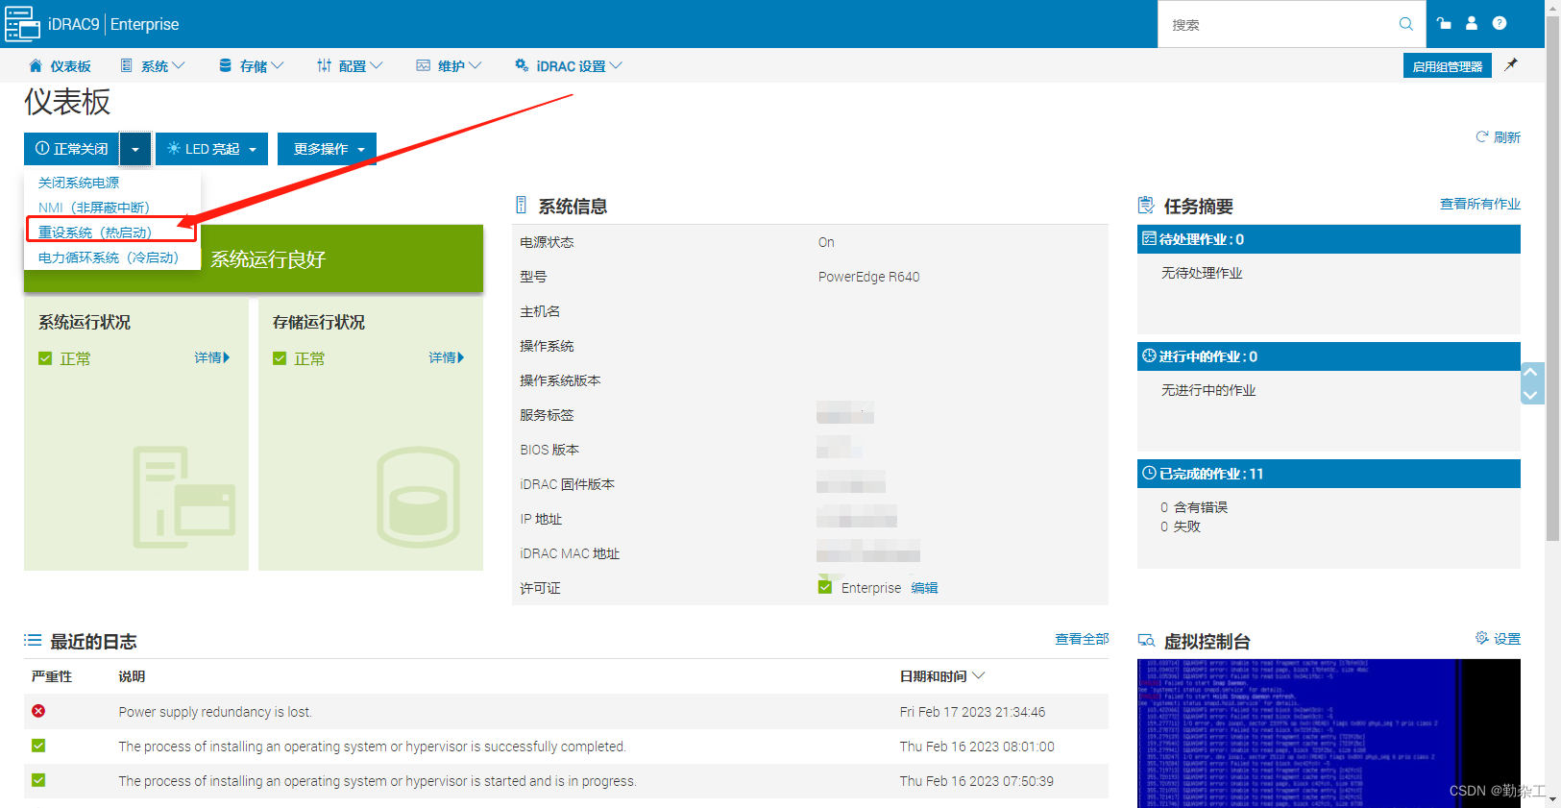Click the session icon next to the search box
The width and height of the screenshot is (1561, 808).
[1444, 23]
